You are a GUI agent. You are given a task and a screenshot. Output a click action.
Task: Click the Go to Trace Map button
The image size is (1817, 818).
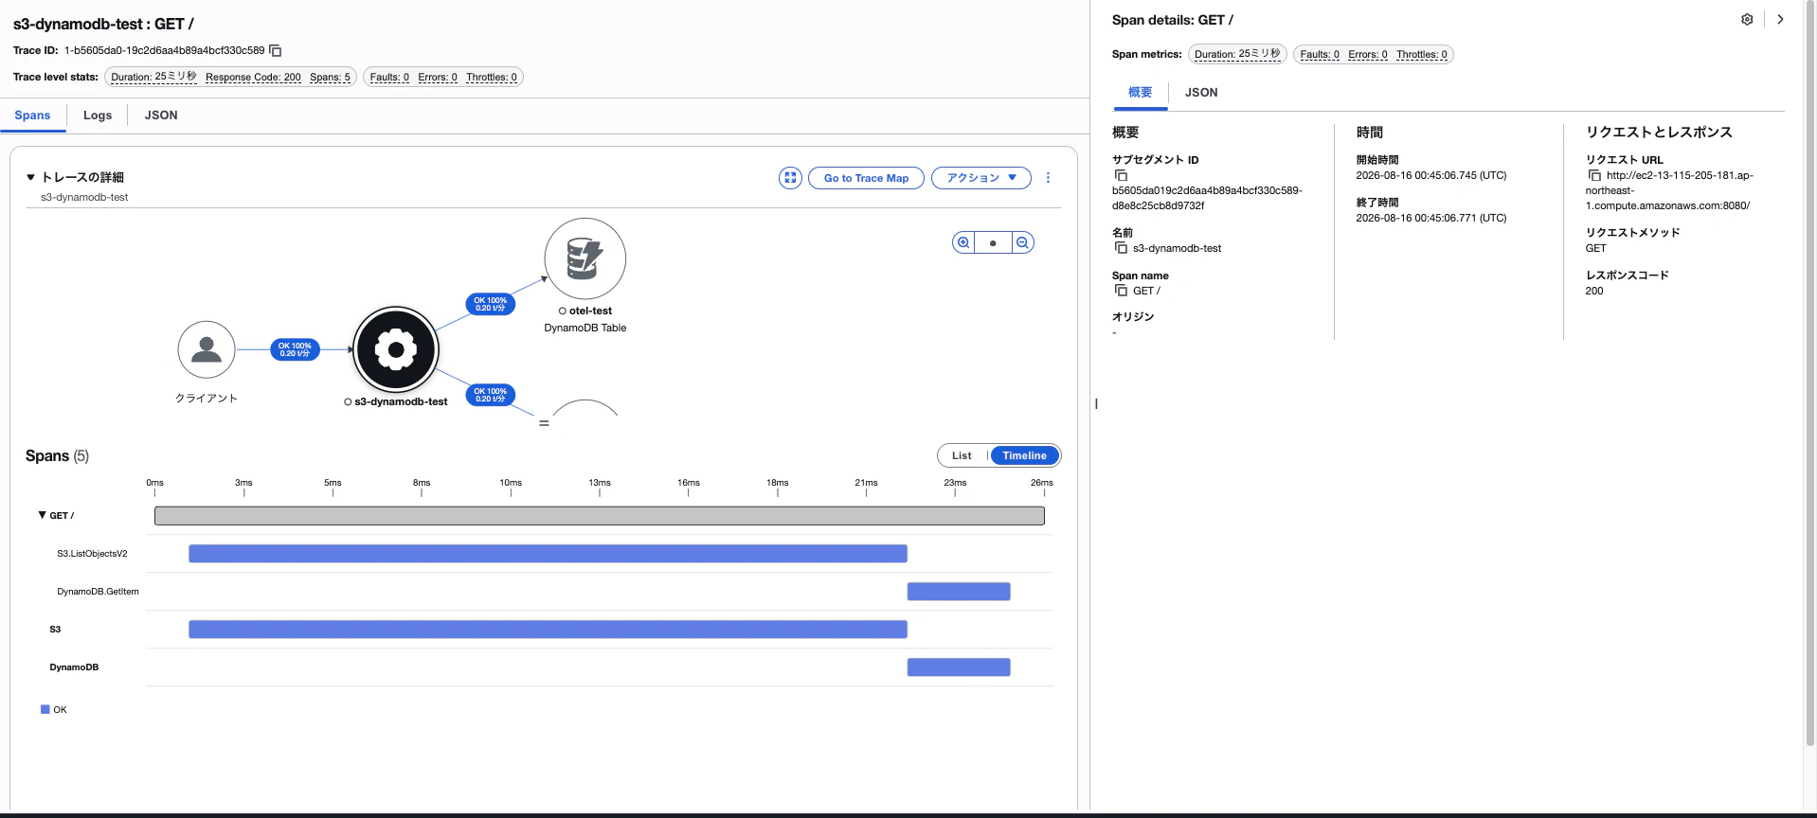(x=866, y=178)
